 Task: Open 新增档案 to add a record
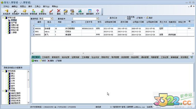33,12
